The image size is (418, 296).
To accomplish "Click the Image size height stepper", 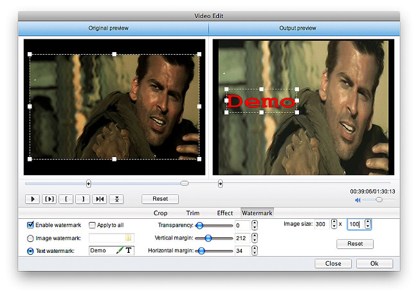I will (x=368, y=224).
